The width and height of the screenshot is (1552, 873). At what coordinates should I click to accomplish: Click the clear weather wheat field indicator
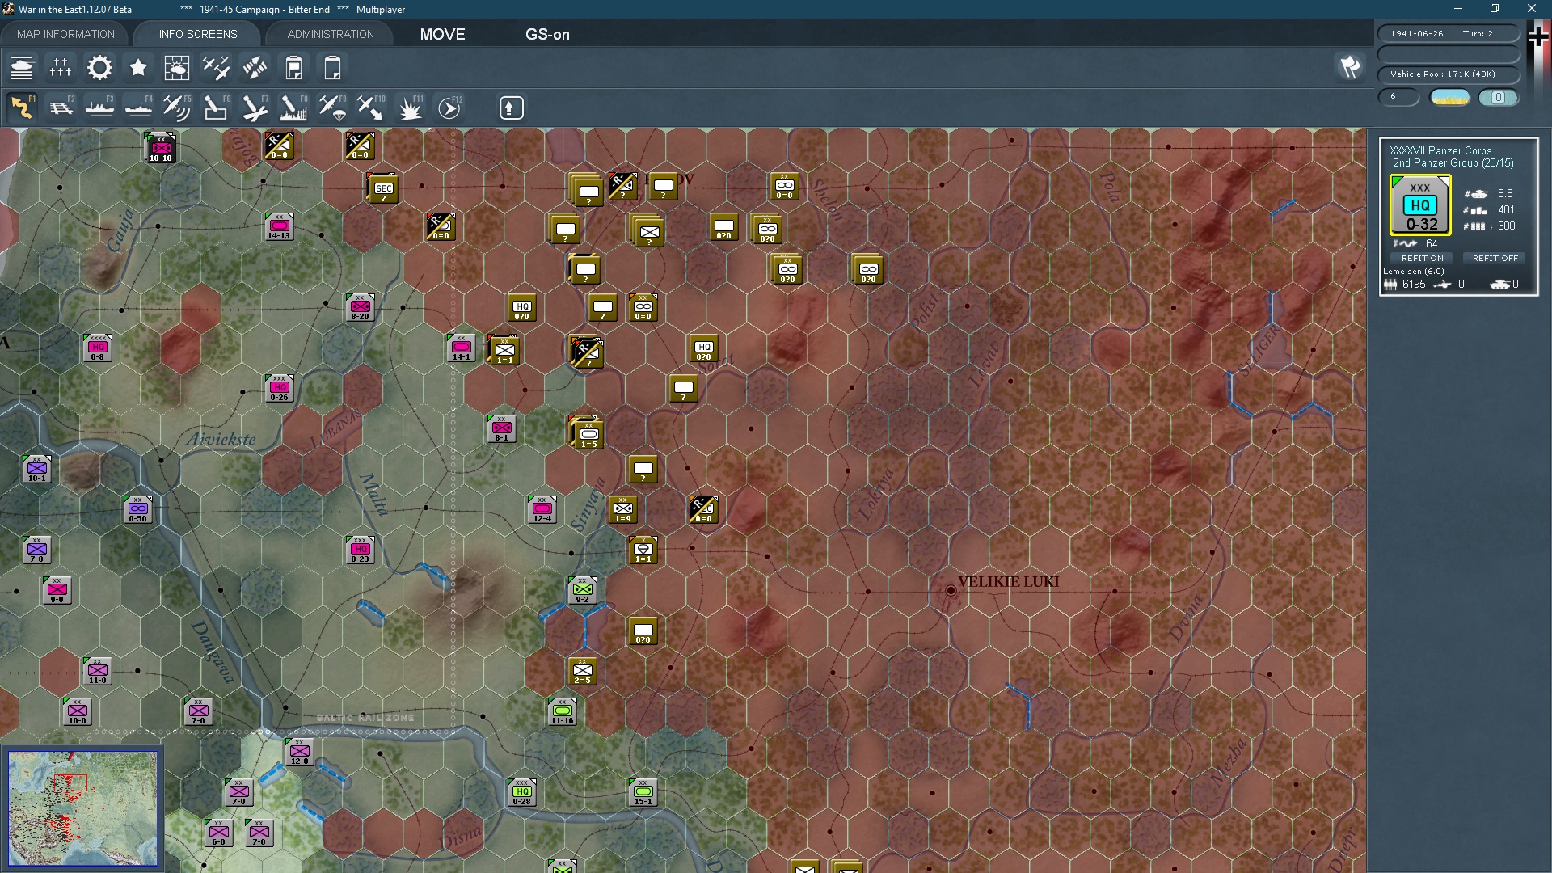[1449, 98]
